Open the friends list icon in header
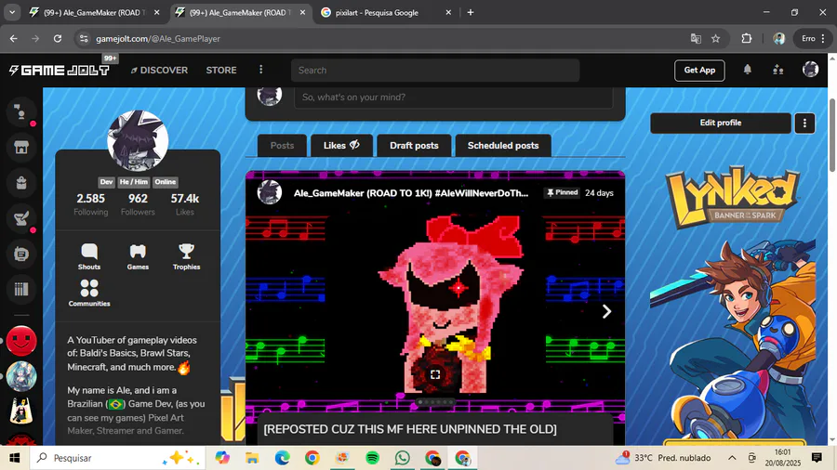Viewport: 837px width, 470px height. (778, 70)
